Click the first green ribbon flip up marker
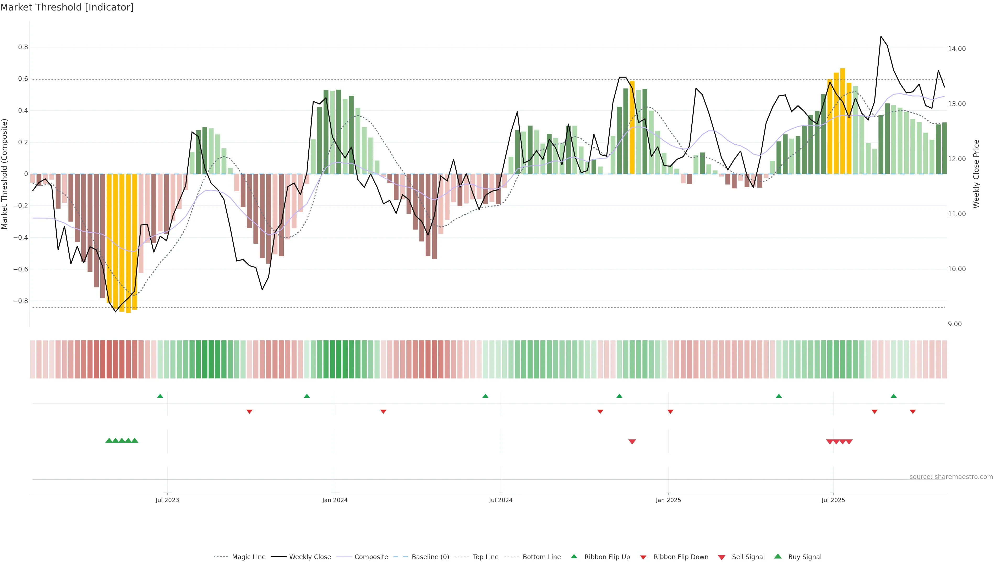This screenshot has width=1006, height=566. point(160,396)
